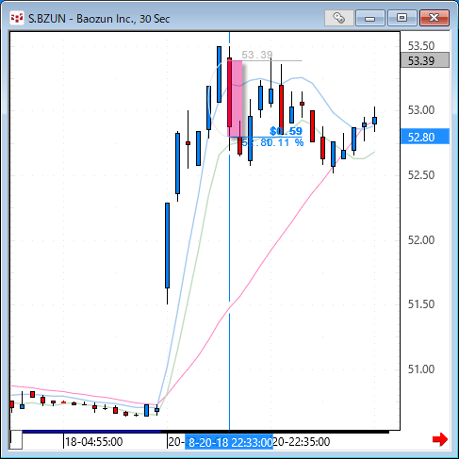Maximize the Baozun chart window
The width and height of the screenshot is (459, 459).
(402, 18)
